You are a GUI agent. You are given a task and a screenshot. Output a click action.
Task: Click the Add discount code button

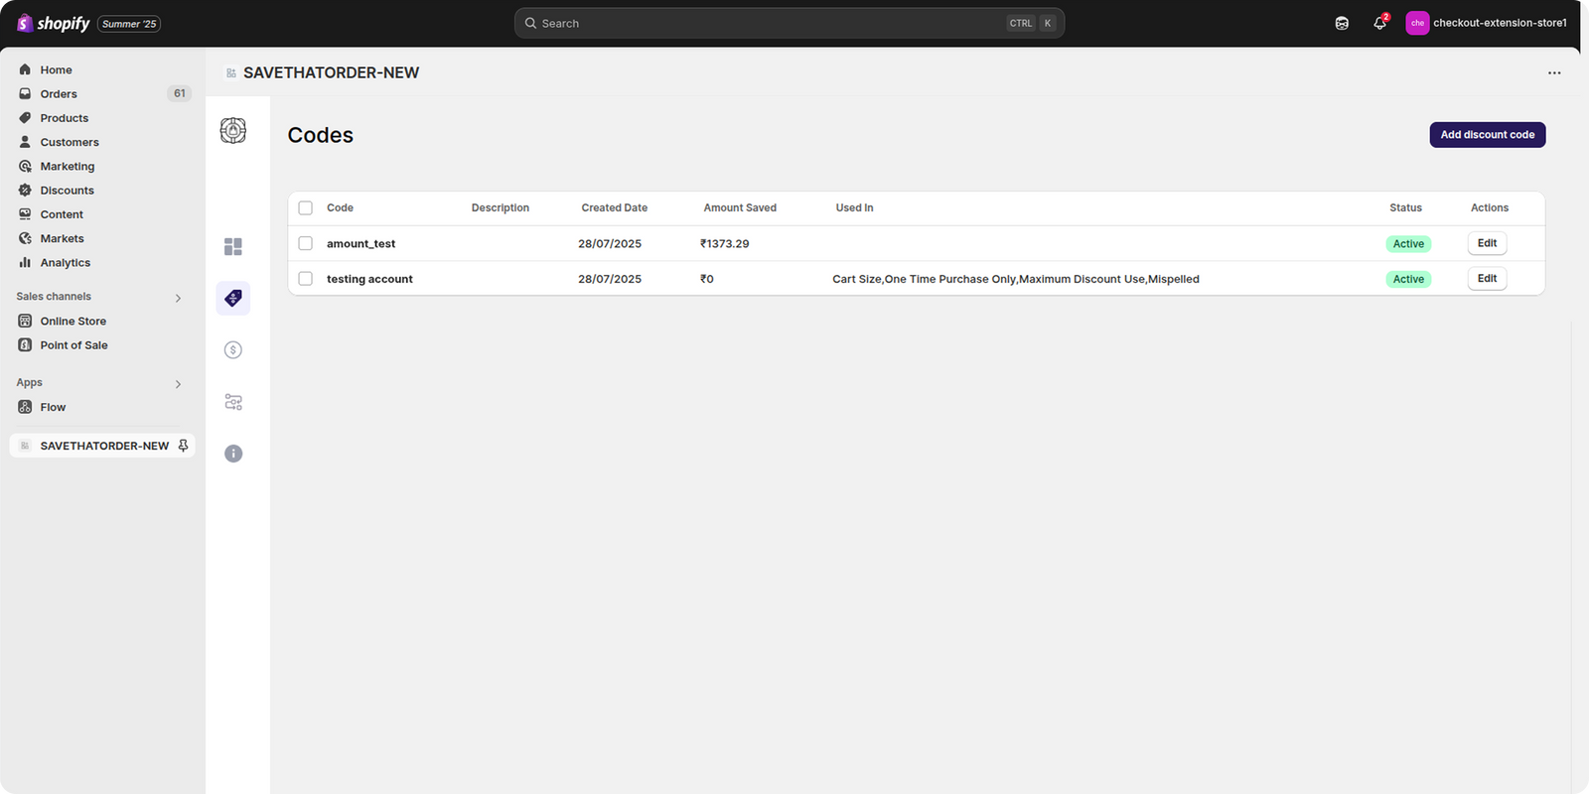[x=1487, y=135]
